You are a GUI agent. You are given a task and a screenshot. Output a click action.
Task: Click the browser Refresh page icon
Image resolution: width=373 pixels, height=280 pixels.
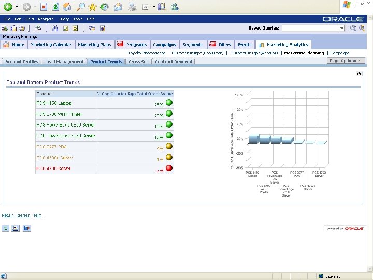[x=55, y=7]
